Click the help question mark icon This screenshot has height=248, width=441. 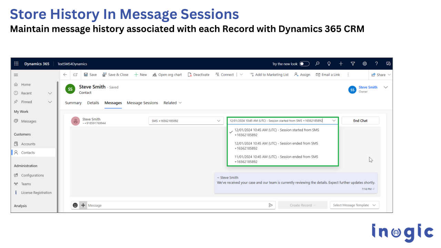coord(377,64)
